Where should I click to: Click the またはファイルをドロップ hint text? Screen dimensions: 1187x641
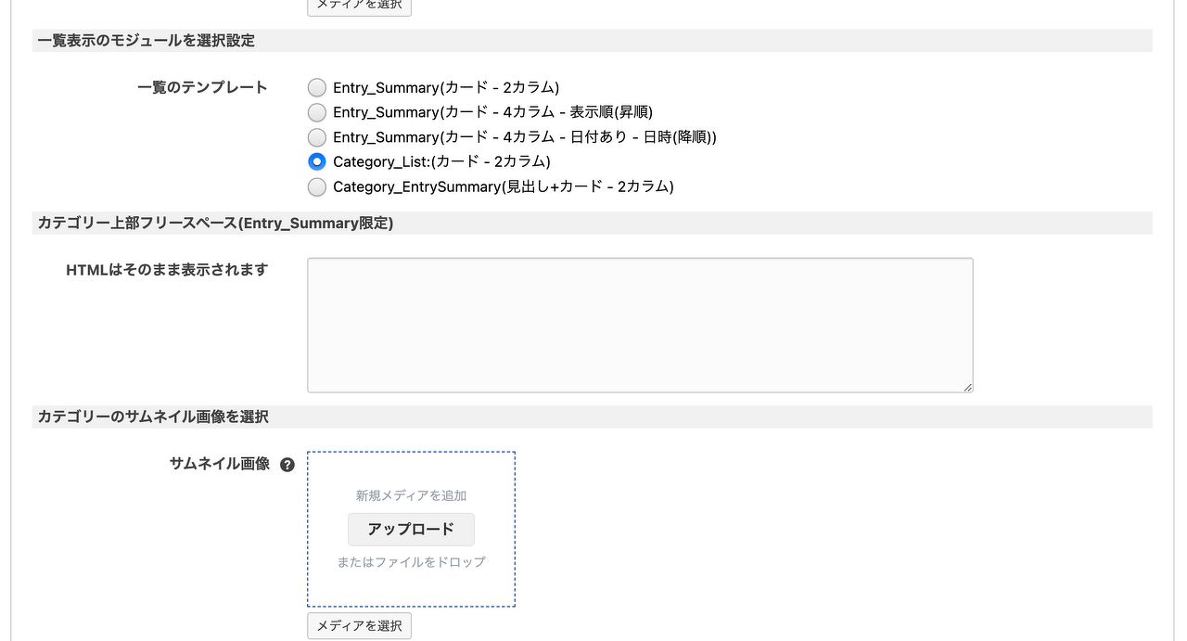tap(411, 561)
